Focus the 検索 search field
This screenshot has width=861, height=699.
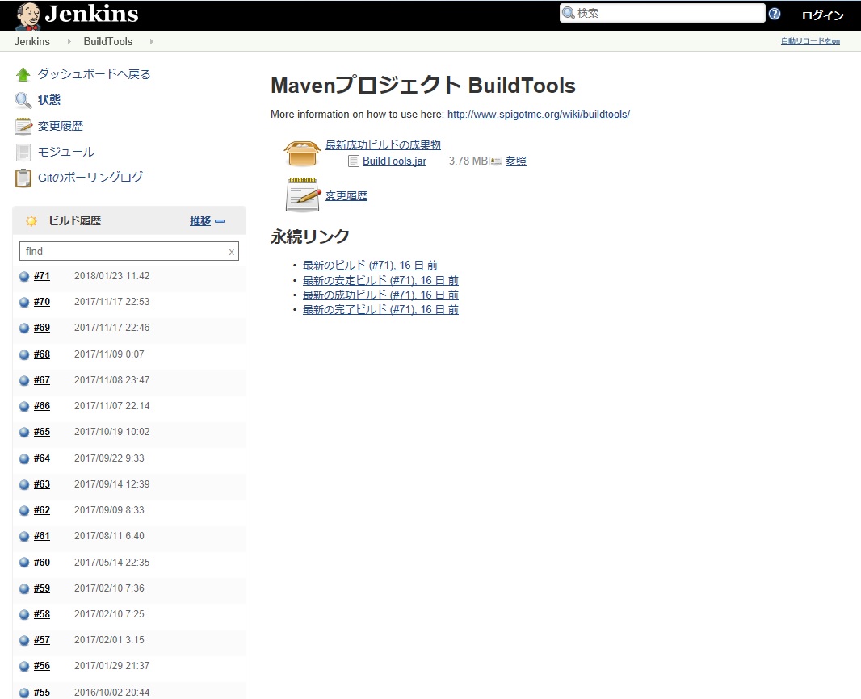click(x=662, y=13)
